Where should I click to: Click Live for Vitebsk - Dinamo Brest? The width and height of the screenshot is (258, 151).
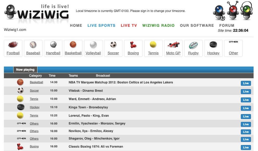pyautogui.click(x=246, y=91)
